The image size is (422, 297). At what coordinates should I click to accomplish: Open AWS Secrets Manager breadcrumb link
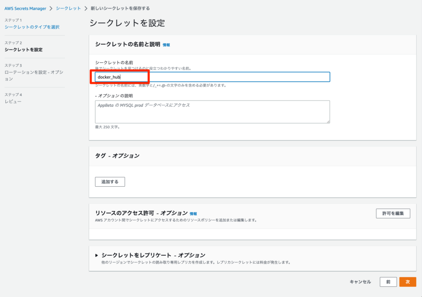click(25, 8)
